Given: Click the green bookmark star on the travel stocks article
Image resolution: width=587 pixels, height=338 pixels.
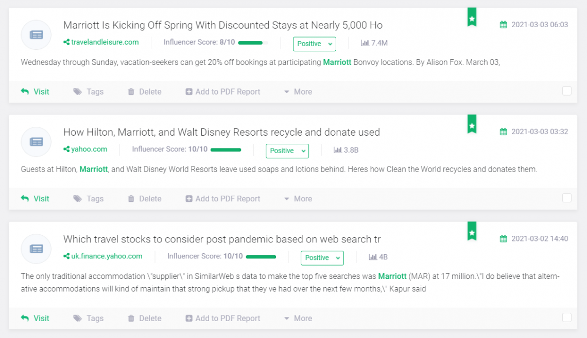Looking at the screenshot, I should tap(472, 232).
